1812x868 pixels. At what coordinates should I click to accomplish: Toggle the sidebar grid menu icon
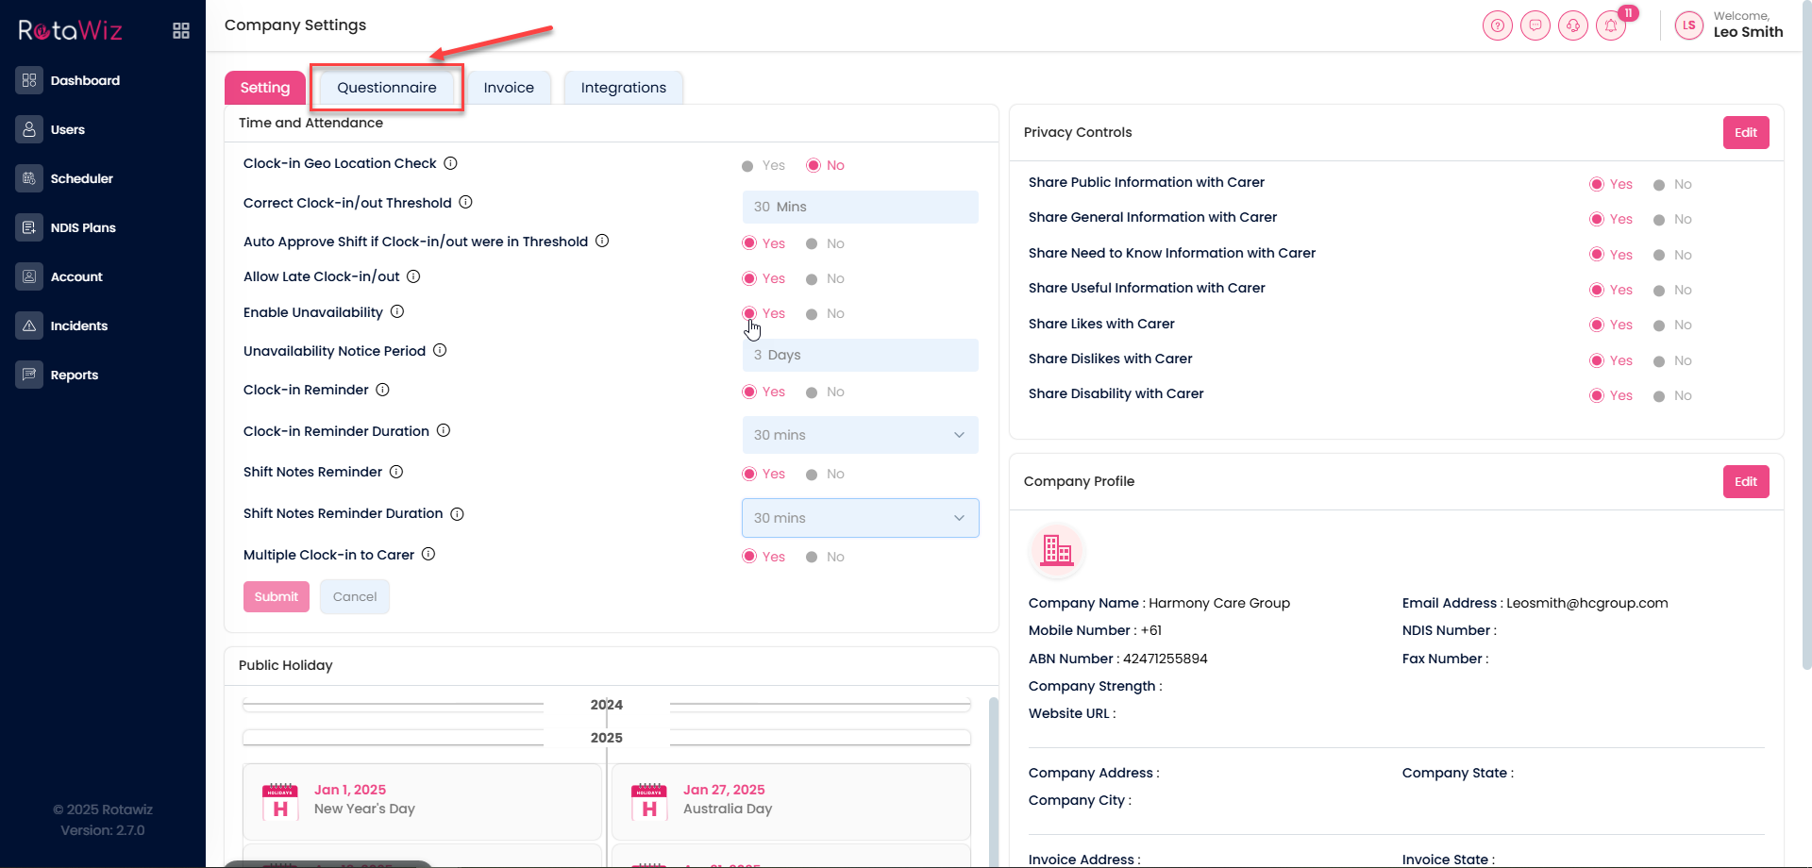[x=181, y=31]
